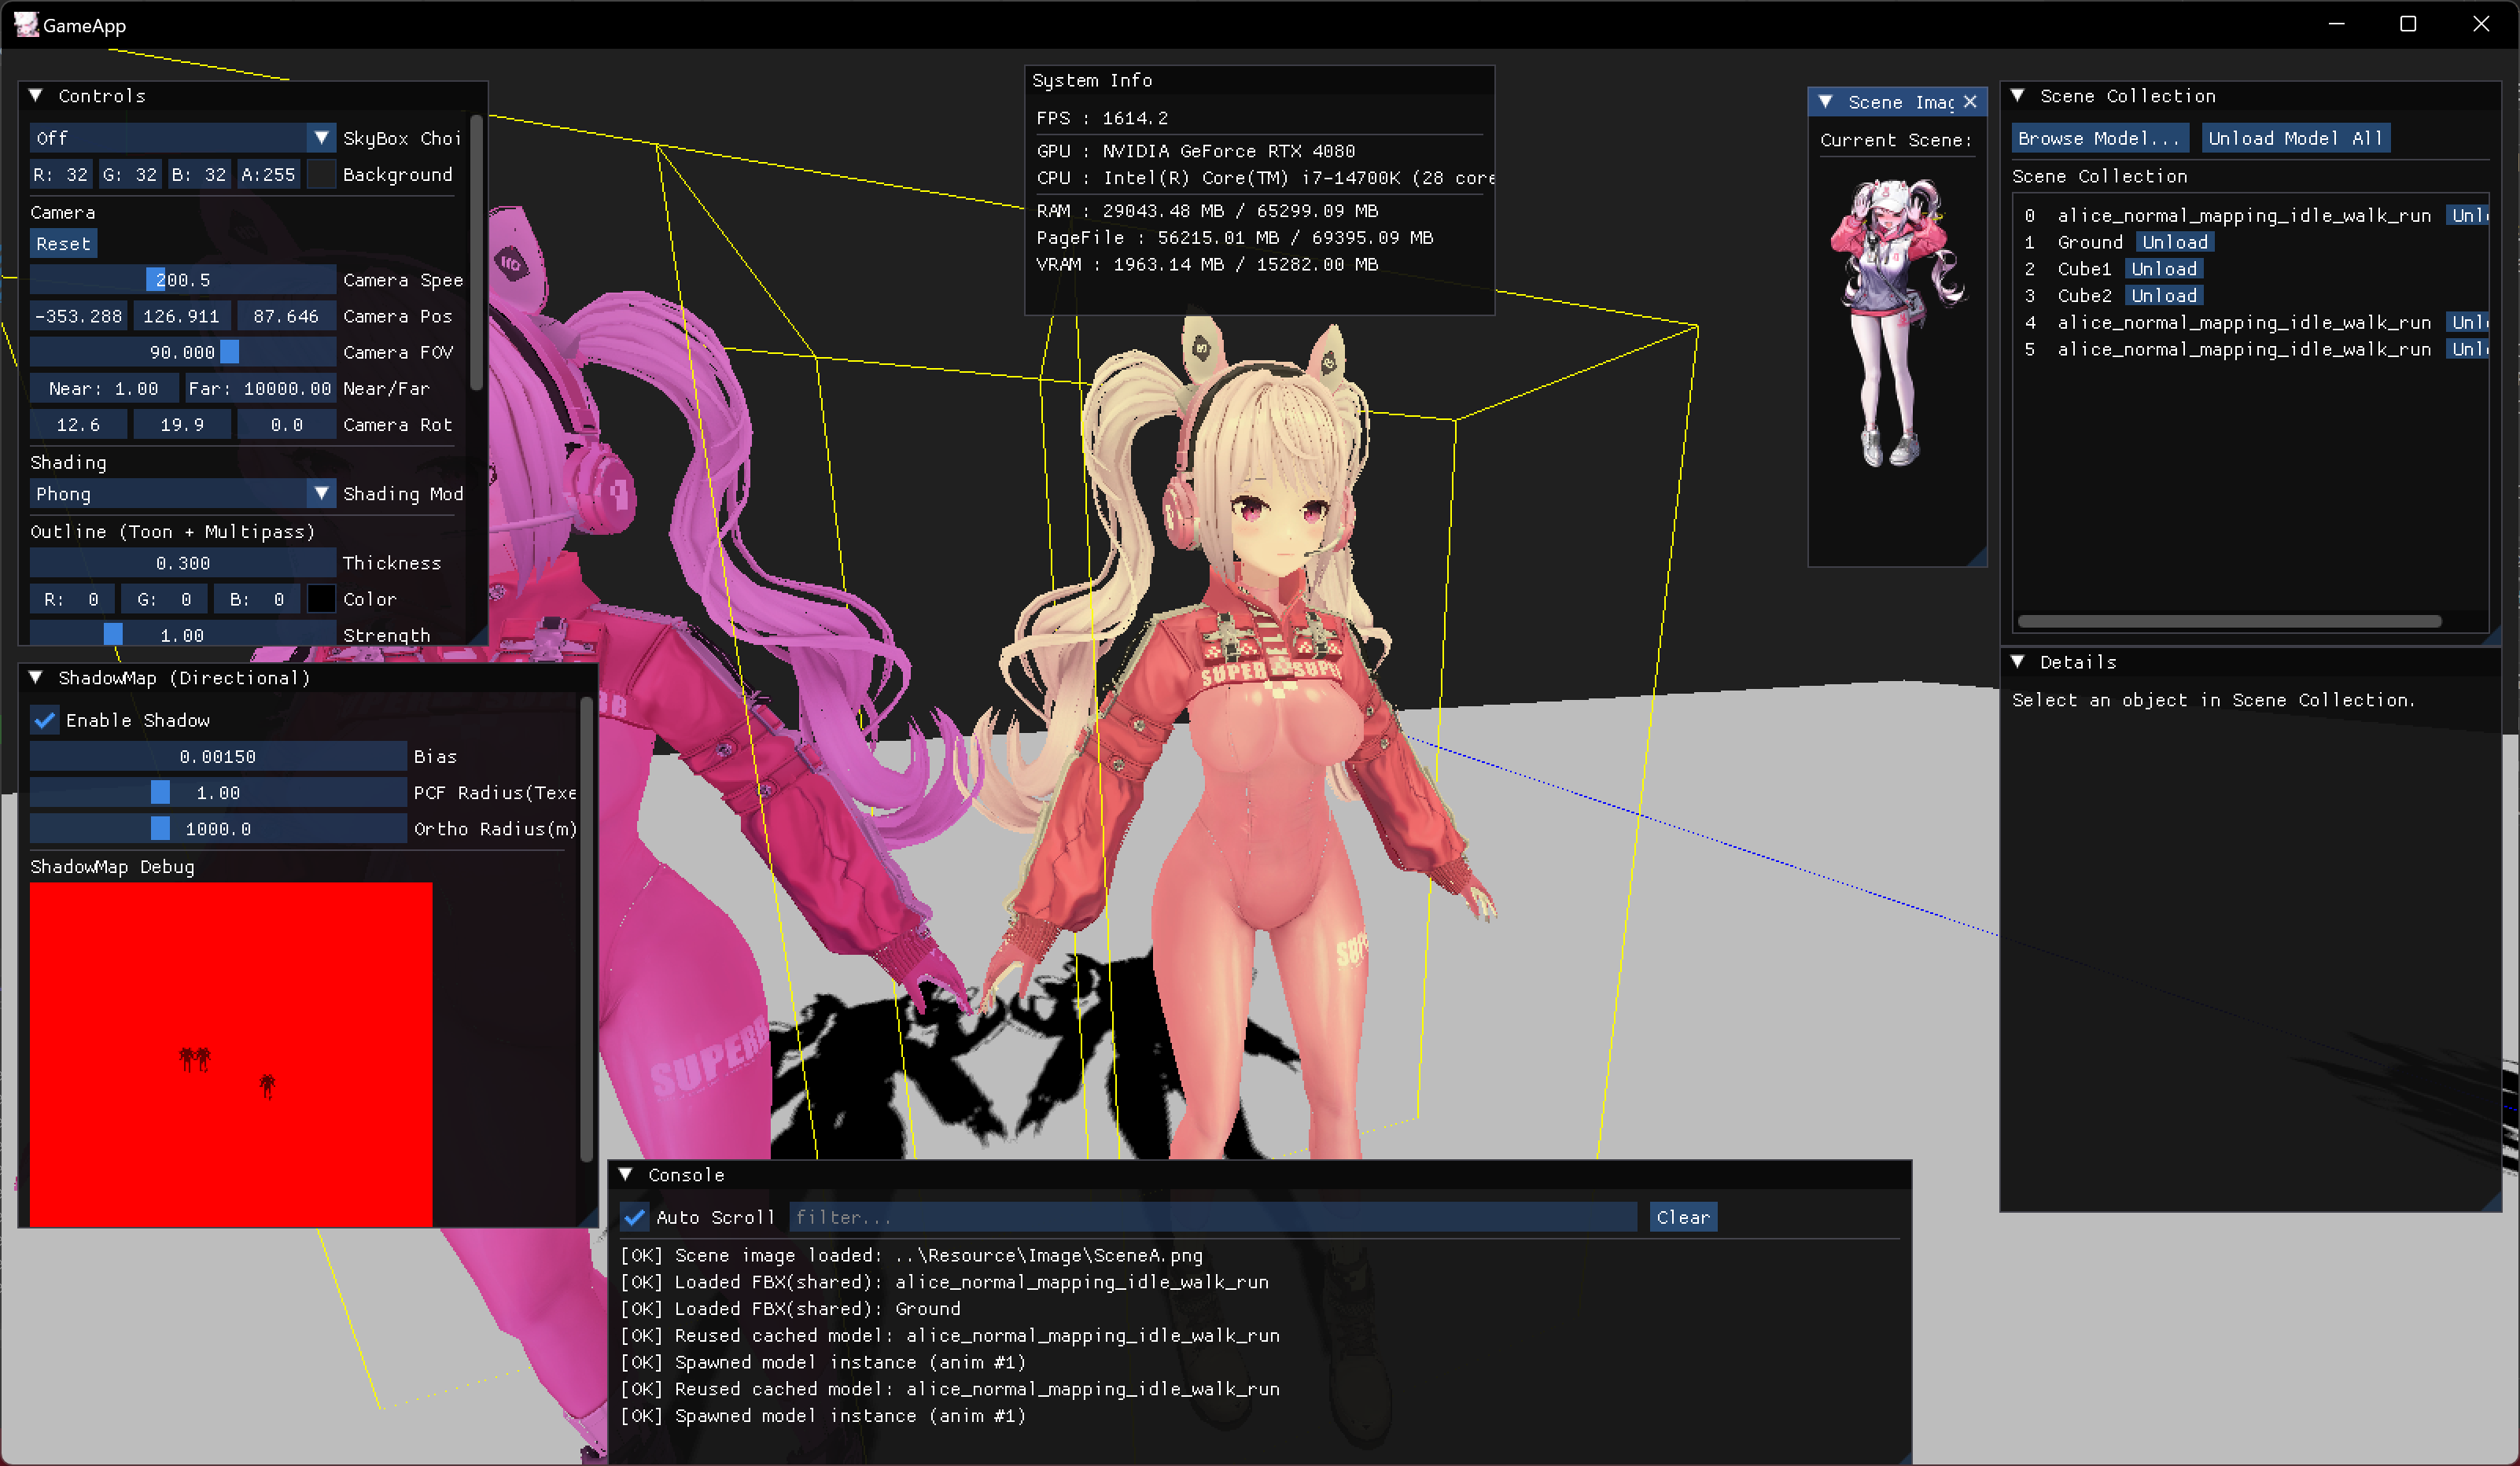Collapse the Console panel triangle
Image resolution: width=2520 pixels, height=1466 pixels.
click(x=626, y=1174)
